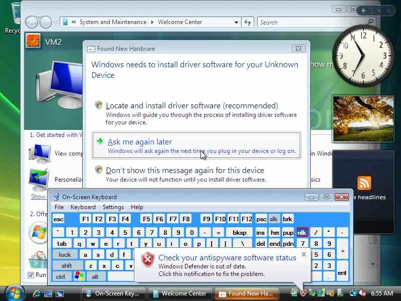The image size is (401, 301).
Task: Toggle the Run at startup checkbox
Action: (31, 275)
